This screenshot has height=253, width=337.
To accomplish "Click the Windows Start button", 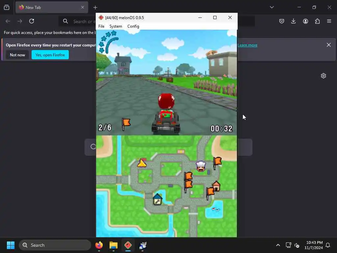I will point(11,245).
